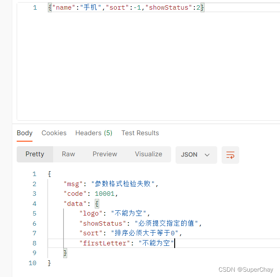The image size is (280, 277).
Task: Click the "logo" error line
Action: pos(115,213)
